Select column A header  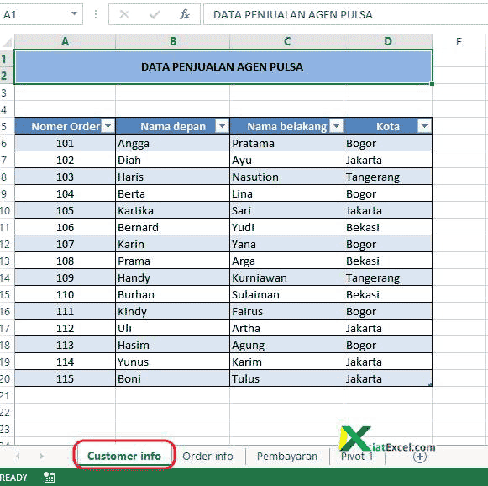(65, 41)
